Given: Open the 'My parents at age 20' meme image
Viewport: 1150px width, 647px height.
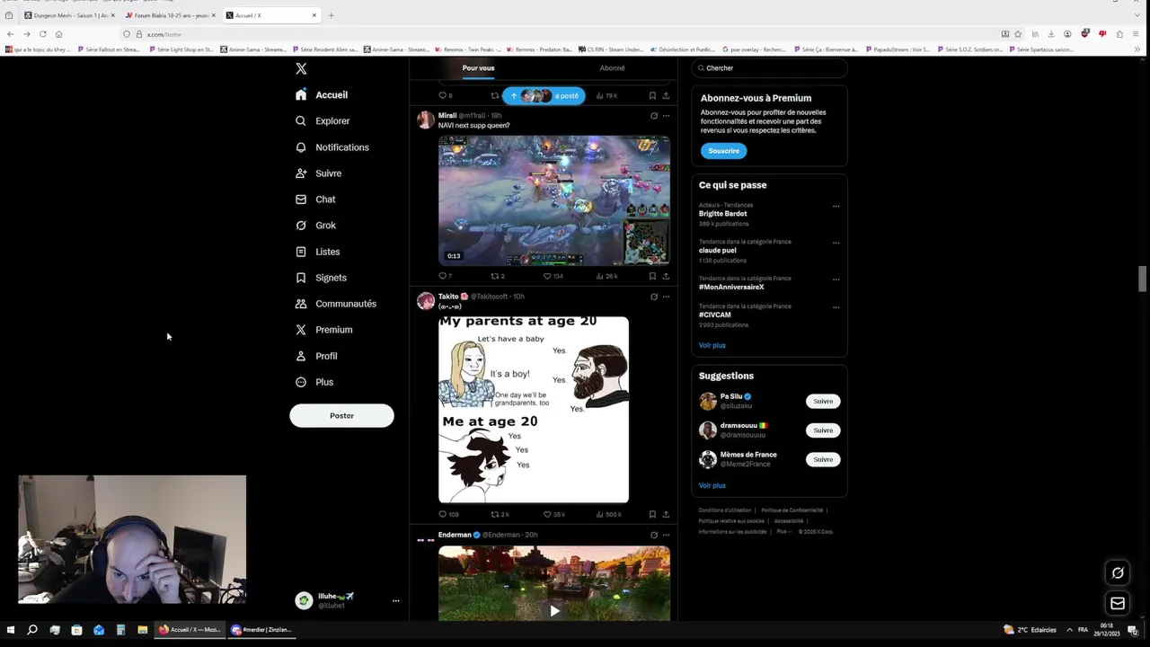Looking at the screenshot, I should tap(534, 409).
